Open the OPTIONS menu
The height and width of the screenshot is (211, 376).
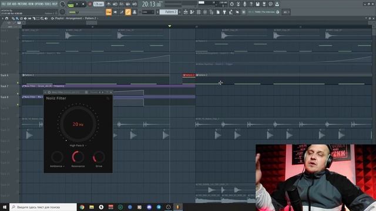click(39, 4)
